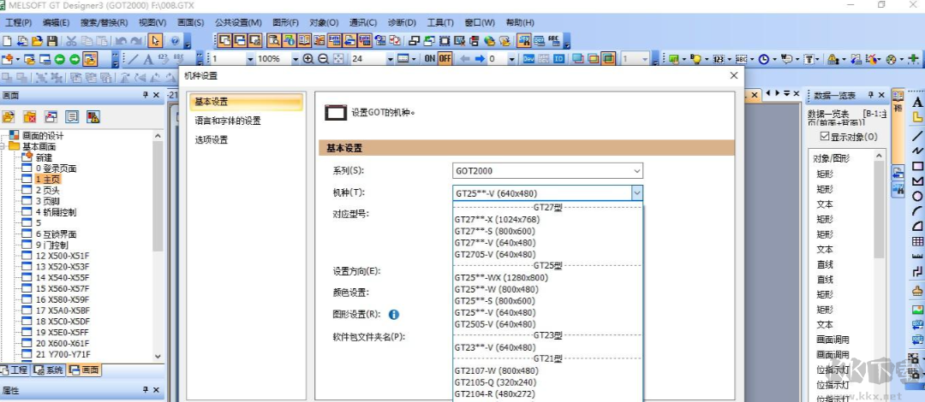925x402 pixels.
Task: Select the arrow pointer selection tool
Action: [x=156, y=41]
